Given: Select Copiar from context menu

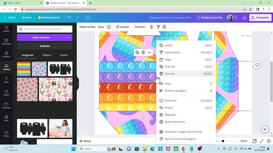Looking at the screenshot, I should pyautogui.click(x=186, y=45).
